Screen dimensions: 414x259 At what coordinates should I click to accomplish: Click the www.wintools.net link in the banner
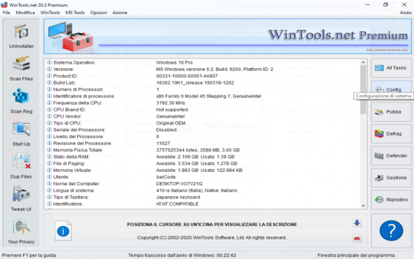[387, 49]
